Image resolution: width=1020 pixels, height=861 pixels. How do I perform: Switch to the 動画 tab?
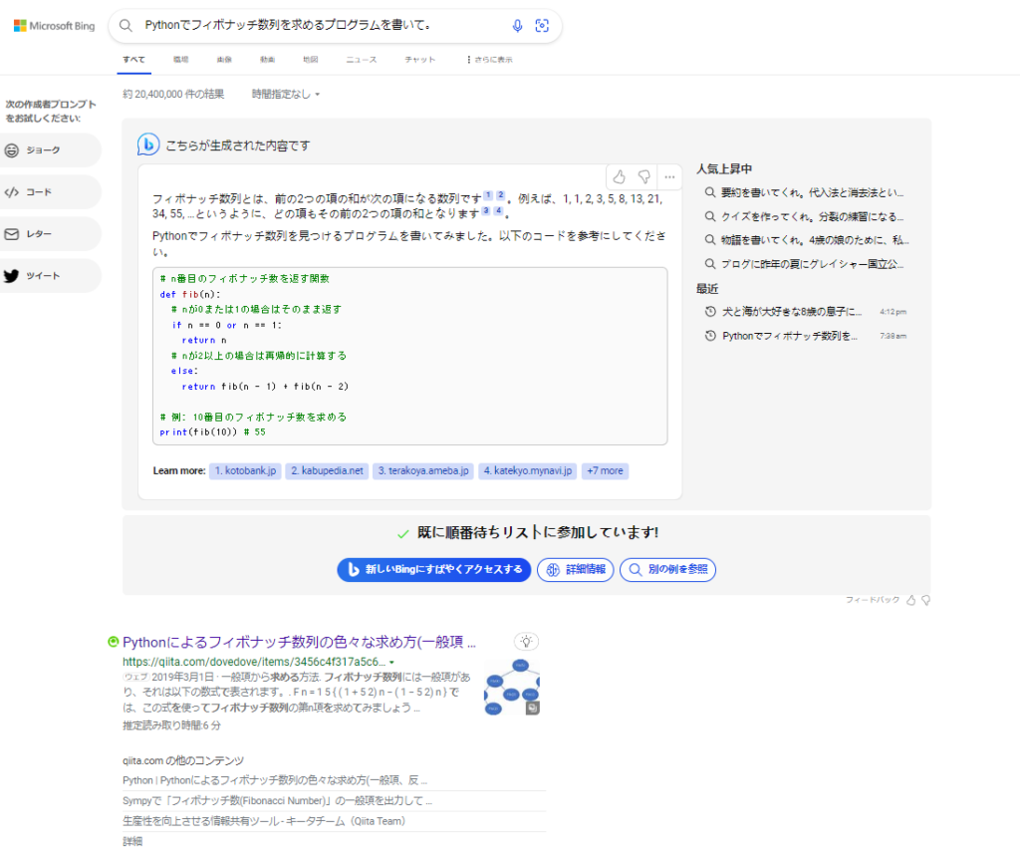coord(267,60)
